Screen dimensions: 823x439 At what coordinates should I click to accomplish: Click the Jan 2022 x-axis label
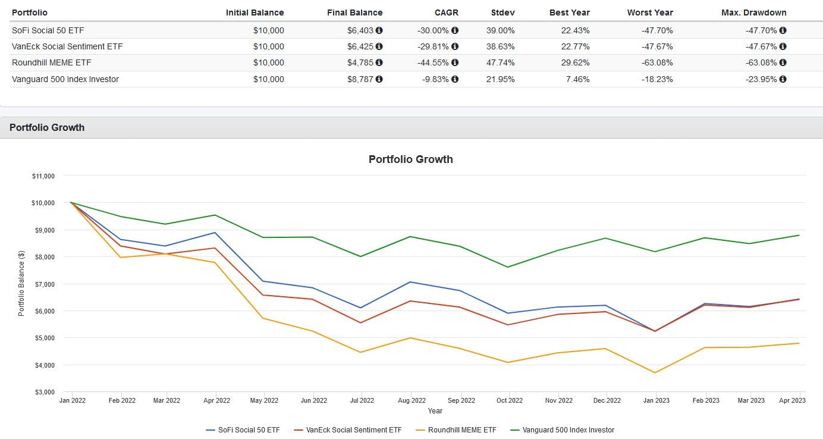pos(72,401)
